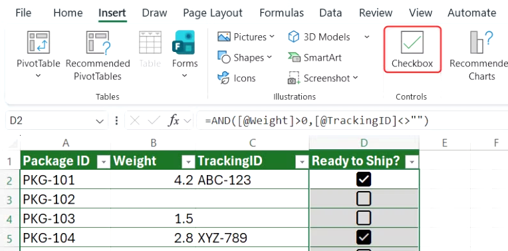Image resolution: width=508 pixels, height=251 pixels.
Task: Insert Icons from the Illustrations group
Action: 236,78
